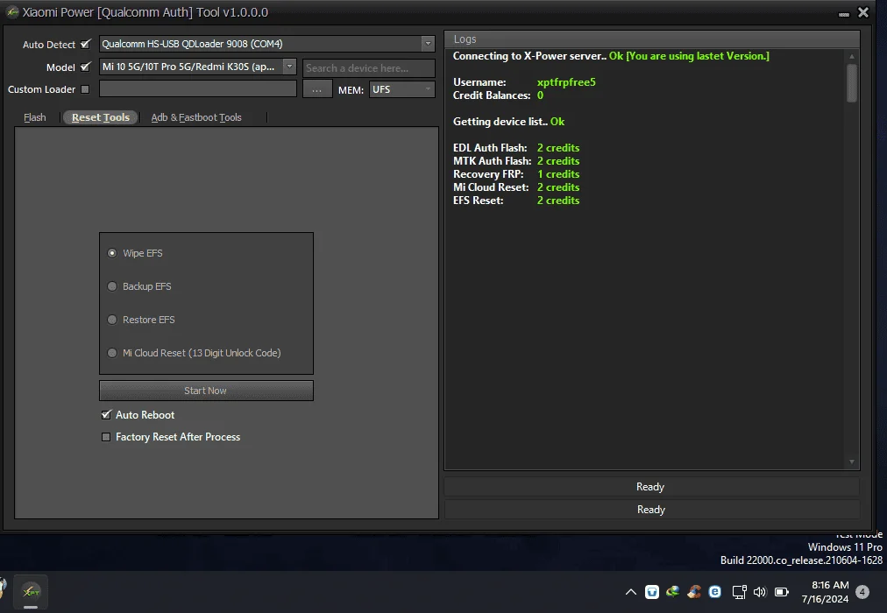
Task: Click the upper Ready progress bar
Action: point(652,486)
